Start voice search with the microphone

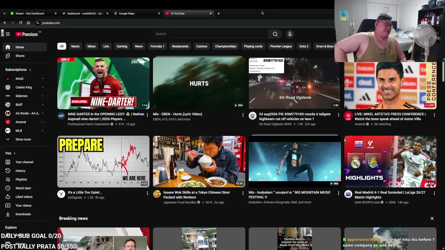pyautogui.click(x=290, y=34)
